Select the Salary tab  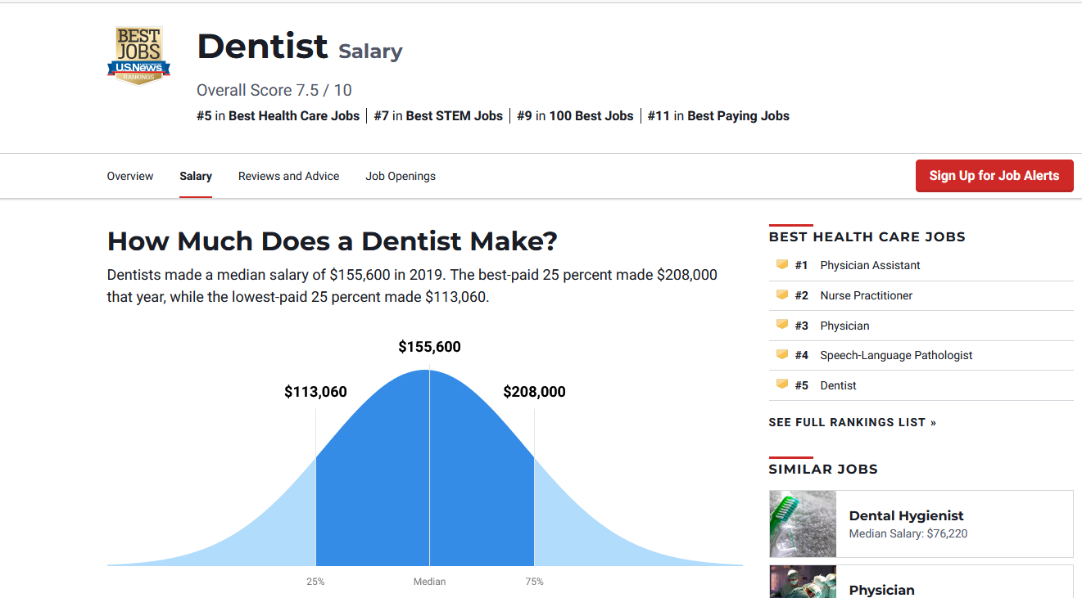click(x=196, y=176)
